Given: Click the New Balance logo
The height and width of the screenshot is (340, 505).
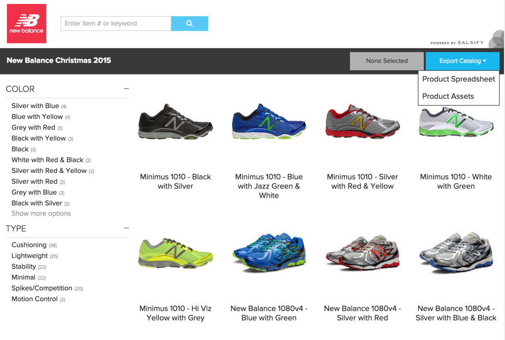Looking at the screenshot, I should click(x=26, y=23).
